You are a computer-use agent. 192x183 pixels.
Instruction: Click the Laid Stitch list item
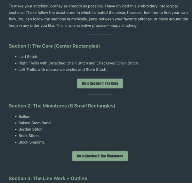(28, 57)
